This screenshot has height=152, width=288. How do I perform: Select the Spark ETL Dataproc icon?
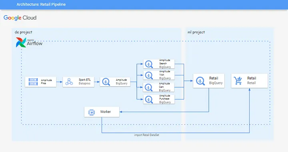[69, 82]
